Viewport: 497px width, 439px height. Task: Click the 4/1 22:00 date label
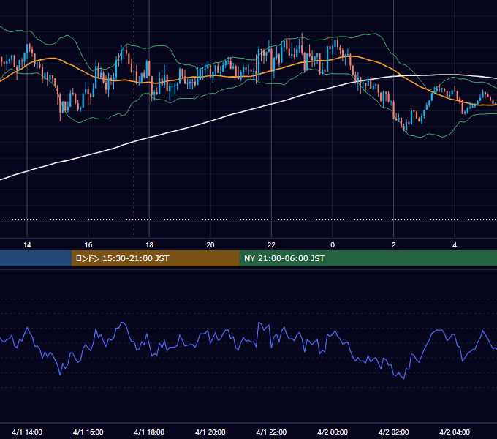click(271, 432)
